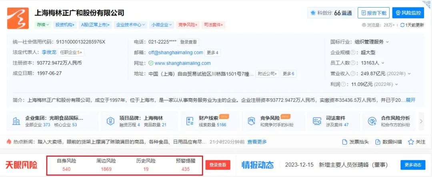Viewport: 432px width, 177px height.
Task: Open 更多4 emails dropdown
Action: pyautogui.click(x=213, y=53)
